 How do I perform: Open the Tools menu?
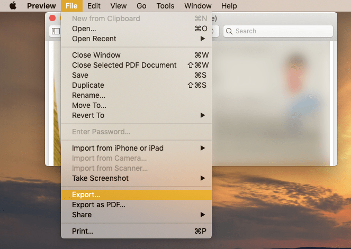coord(165,6)
